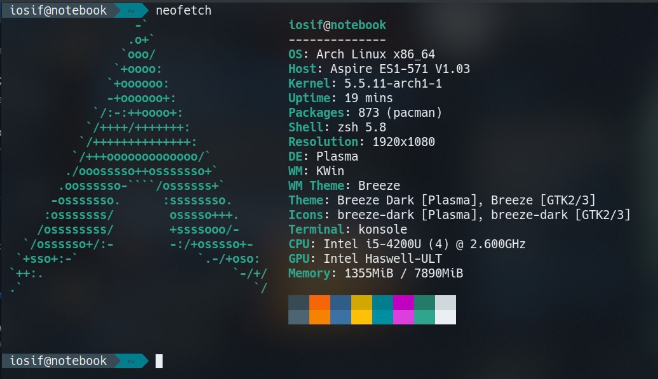Click the Shell value zsh 5.8
658x379 pixels.
[362, 128]
